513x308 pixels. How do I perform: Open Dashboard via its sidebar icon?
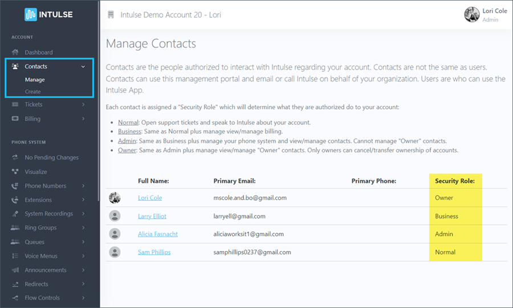(x=15, y=52)
